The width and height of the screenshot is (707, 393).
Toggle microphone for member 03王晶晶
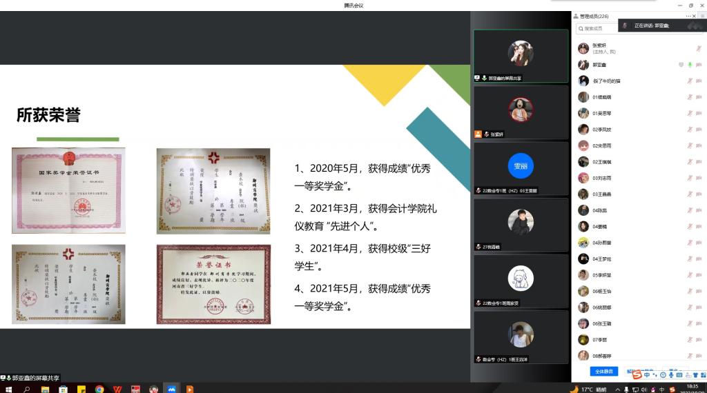click(690, 194)
